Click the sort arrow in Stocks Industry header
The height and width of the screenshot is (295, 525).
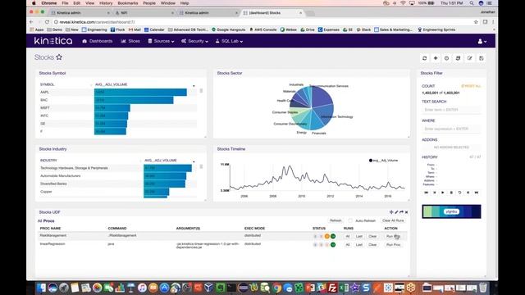pyautogui.click(x=194, y=162)
